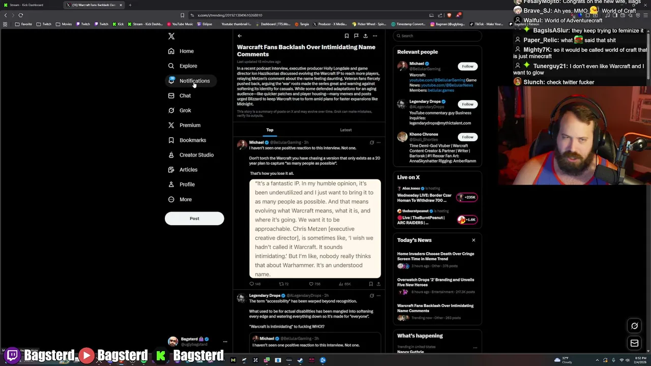The image size is (651, 366).
Task: Open floating Grok button at bottom right
Action: [634, 326]
